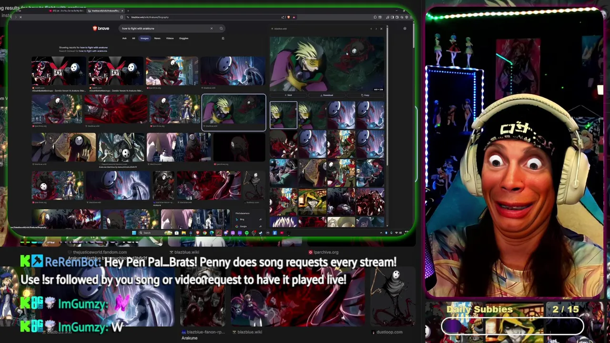Viewport: 610px width, 343px height.
Task: Stop loading page with X toolbar button
Action: 20,17
